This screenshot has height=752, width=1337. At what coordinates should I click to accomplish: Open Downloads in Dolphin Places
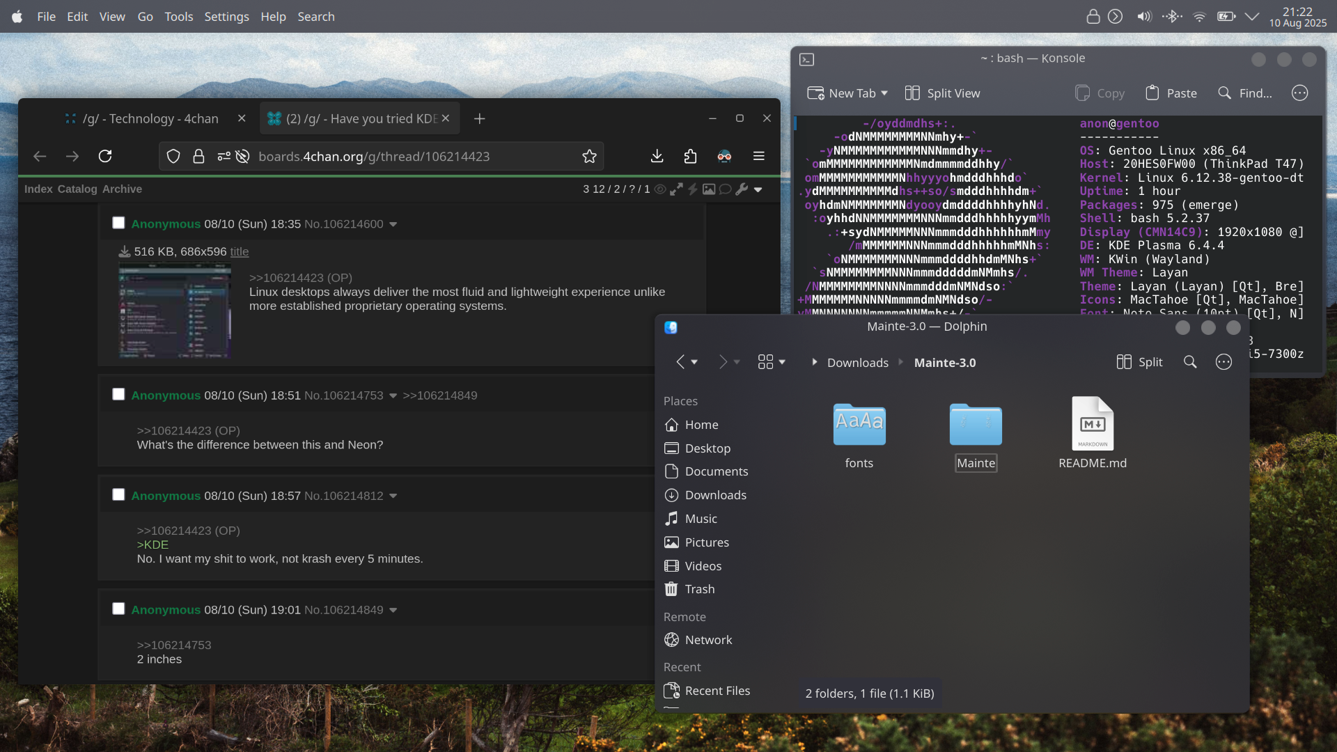(x=715, y=495)
